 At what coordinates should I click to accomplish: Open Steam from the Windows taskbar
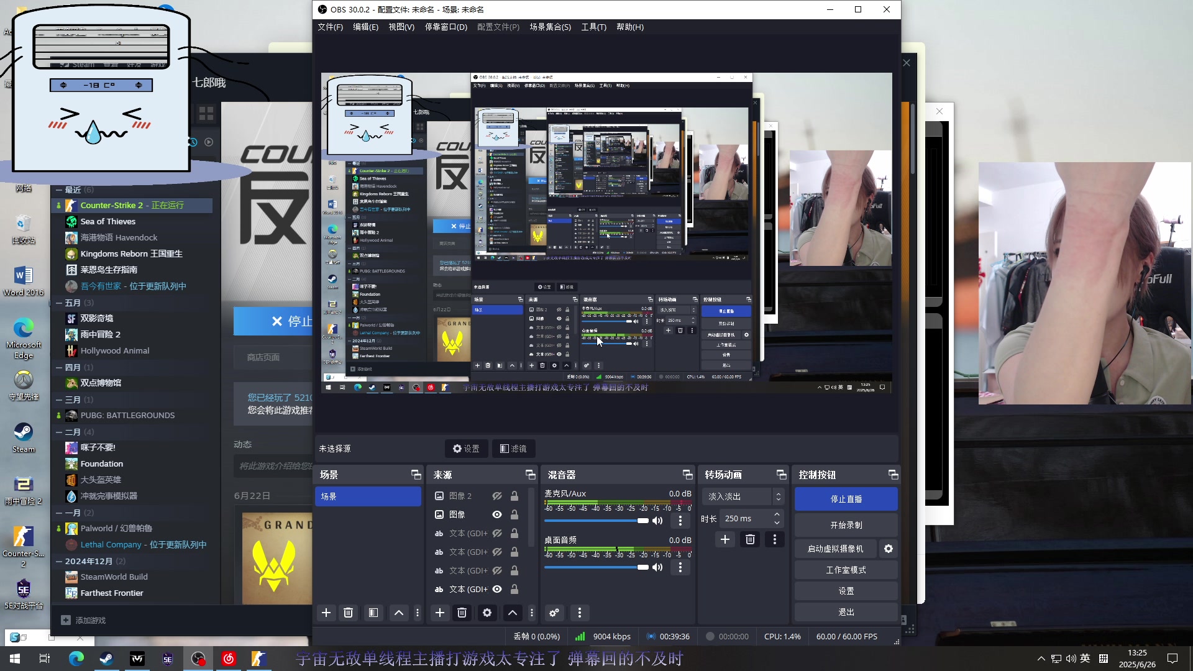106,659
